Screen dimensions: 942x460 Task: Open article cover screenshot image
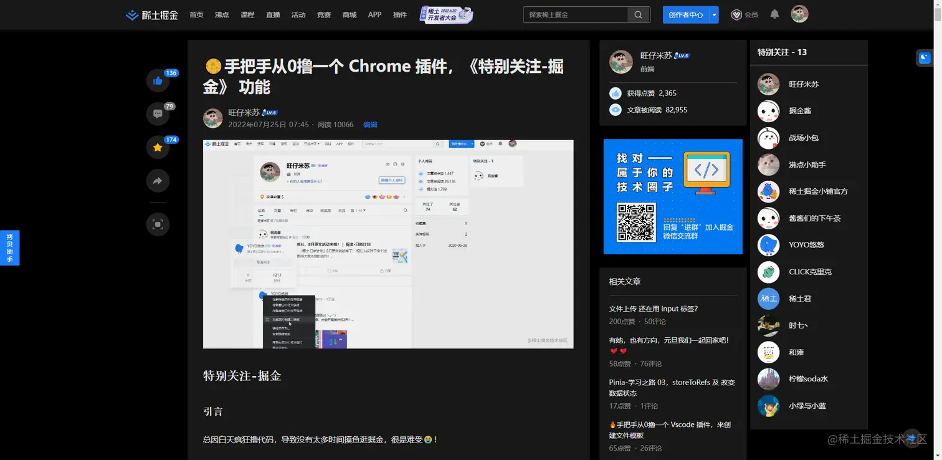pos(388,244)
